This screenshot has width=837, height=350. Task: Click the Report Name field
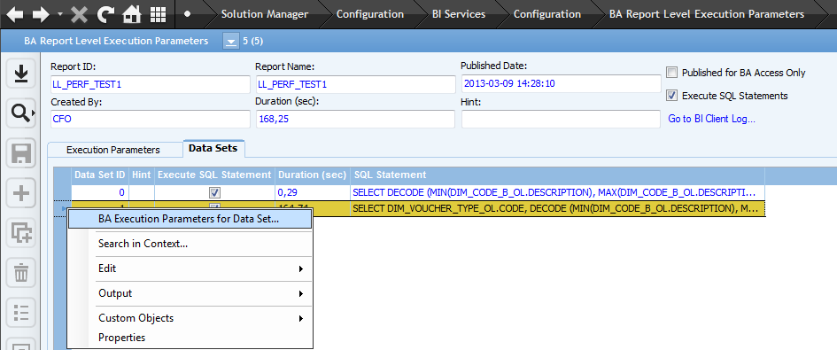(x=355, y=84)
